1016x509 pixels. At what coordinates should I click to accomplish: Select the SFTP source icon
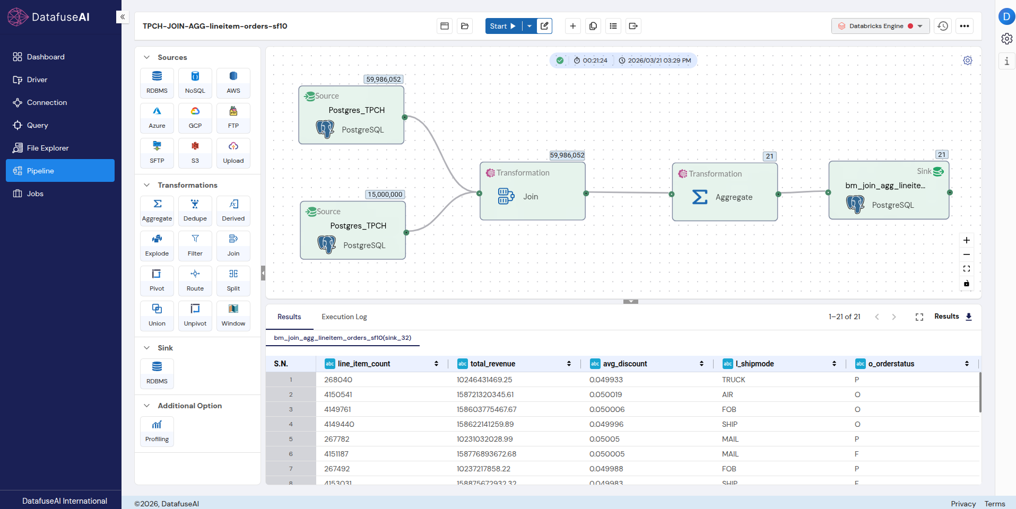pyautogui.click(x=157, y=153)
